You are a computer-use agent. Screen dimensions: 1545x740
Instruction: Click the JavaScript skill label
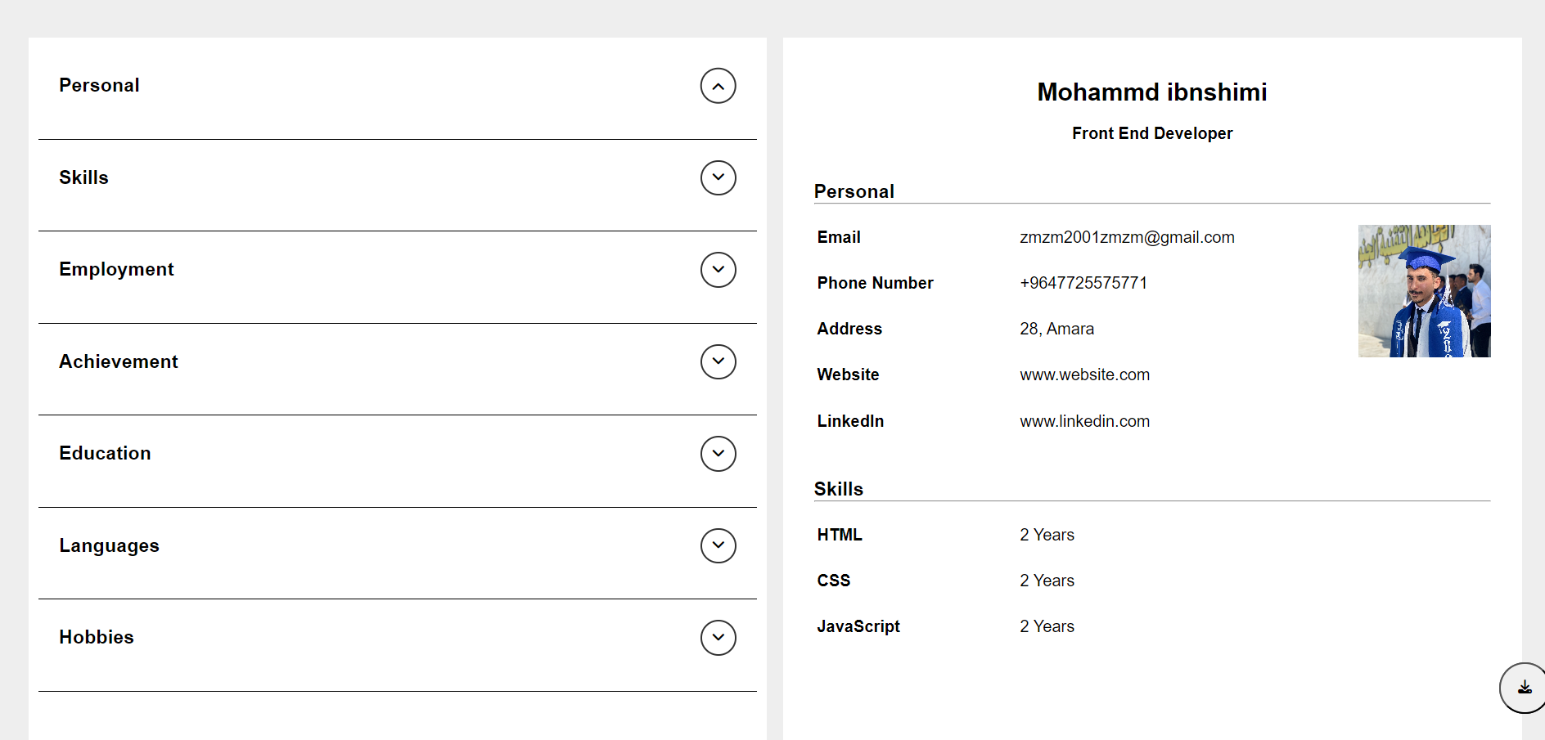pos(858,626)
